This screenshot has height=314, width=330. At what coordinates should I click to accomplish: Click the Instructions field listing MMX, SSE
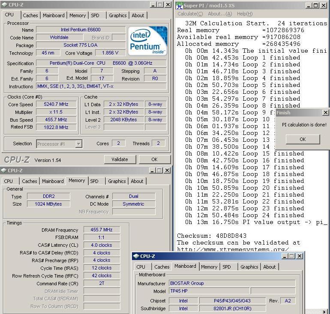101,86
